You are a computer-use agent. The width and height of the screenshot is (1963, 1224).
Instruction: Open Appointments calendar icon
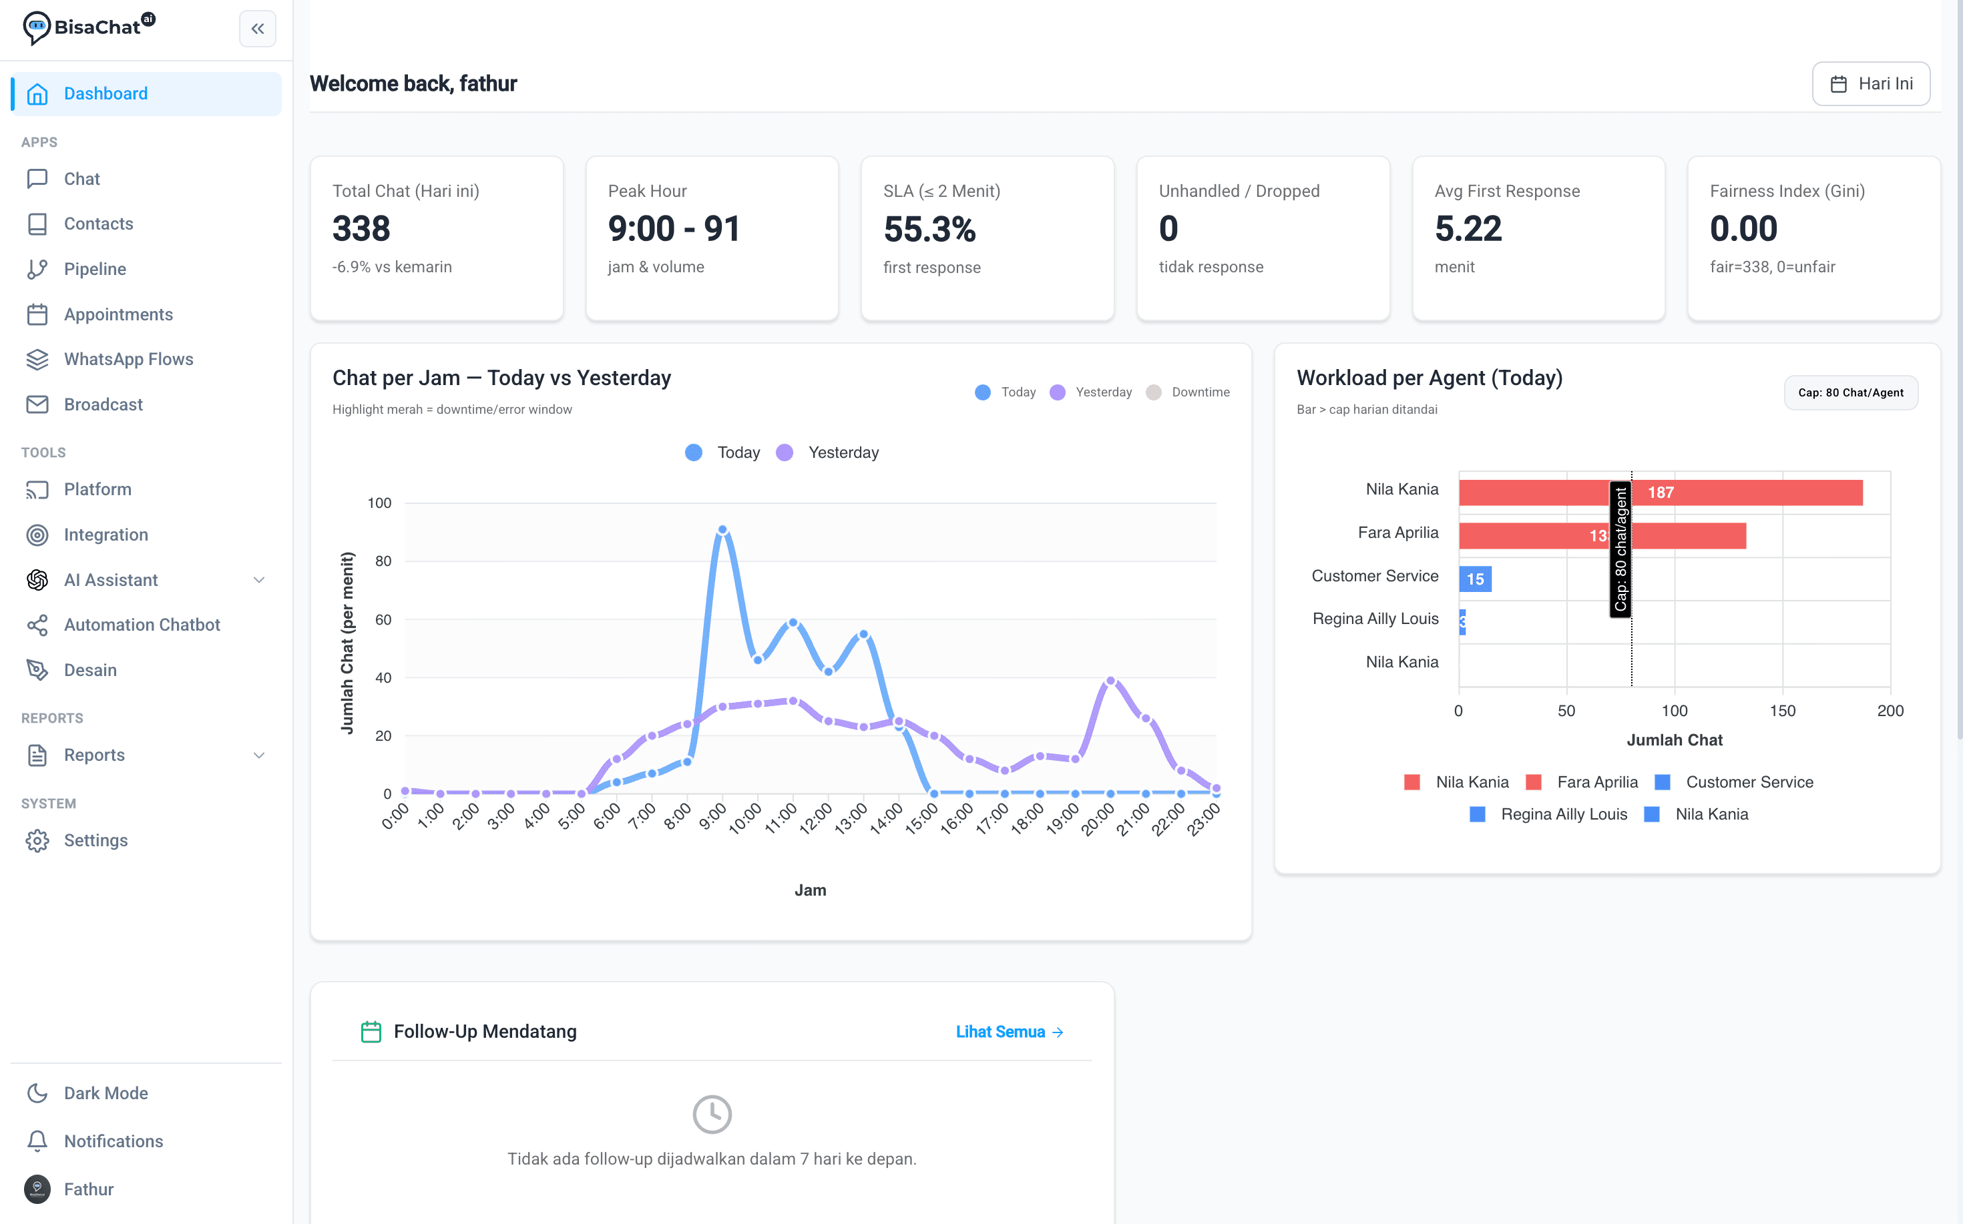(x=37, y=314)
